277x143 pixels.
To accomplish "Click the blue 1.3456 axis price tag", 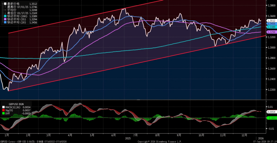I will tap(271, 24).
